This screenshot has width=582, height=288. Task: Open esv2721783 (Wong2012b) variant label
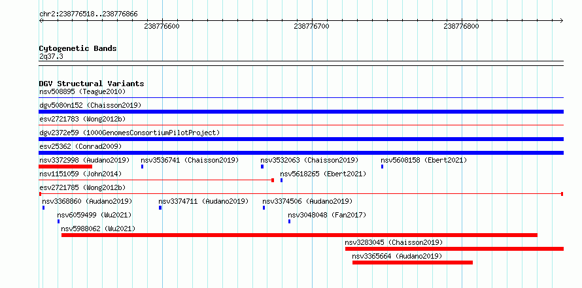tap(82, 119)
